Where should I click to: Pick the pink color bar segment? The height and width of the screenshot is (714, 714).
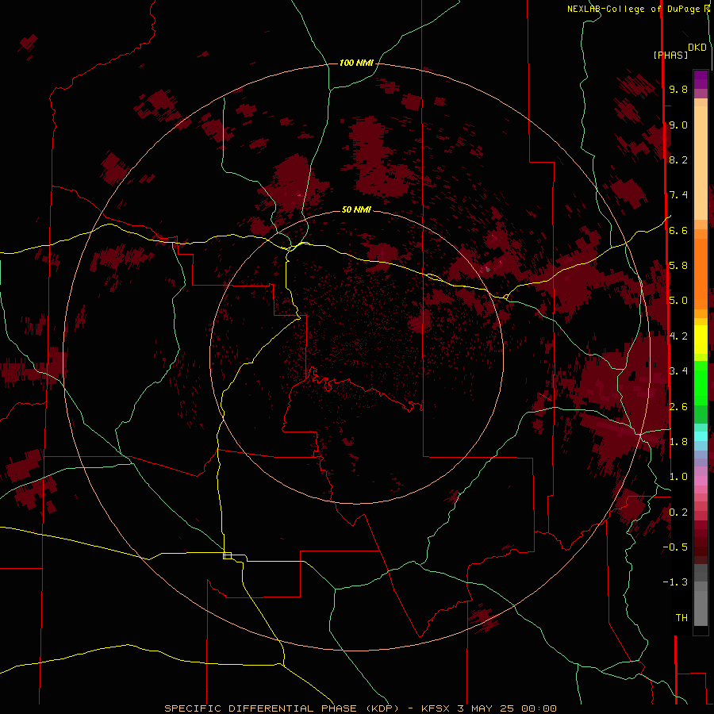point(701,481)
